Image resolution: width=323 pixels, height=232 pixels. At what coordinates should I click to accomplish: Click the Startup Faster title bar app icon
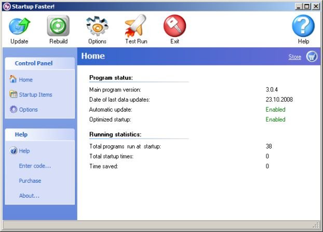coord(7,6)
